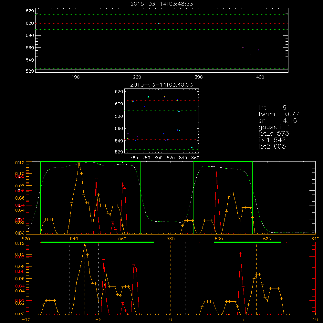Click the 0 label on bottom axis
The width and height of the screenshot is (323, 323).
(x=171, y=320)
